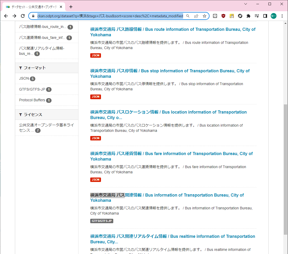Click the ライセンス filter section header
Viewport: 288px width, 254px height.
coord(33,115)
